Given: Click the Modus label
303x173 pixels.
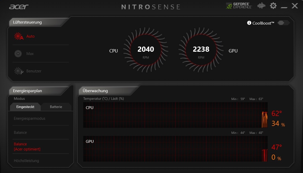Looking at the screenshot, I should [19, 99].
